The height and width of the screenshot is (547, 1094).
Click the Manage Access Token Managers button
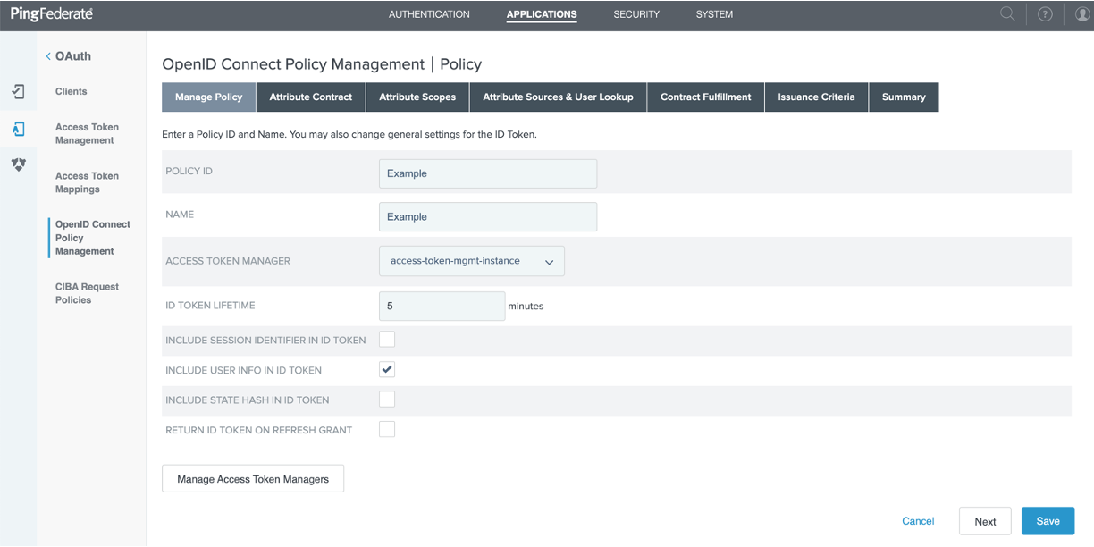[x=252, y=478]
